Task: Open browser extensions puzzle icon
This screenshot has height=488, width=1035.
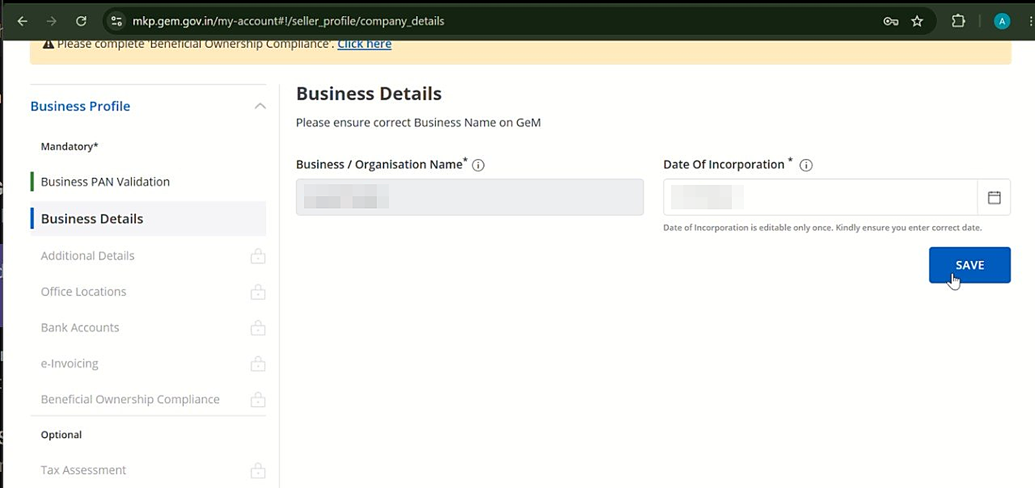Action: [959, 21]
